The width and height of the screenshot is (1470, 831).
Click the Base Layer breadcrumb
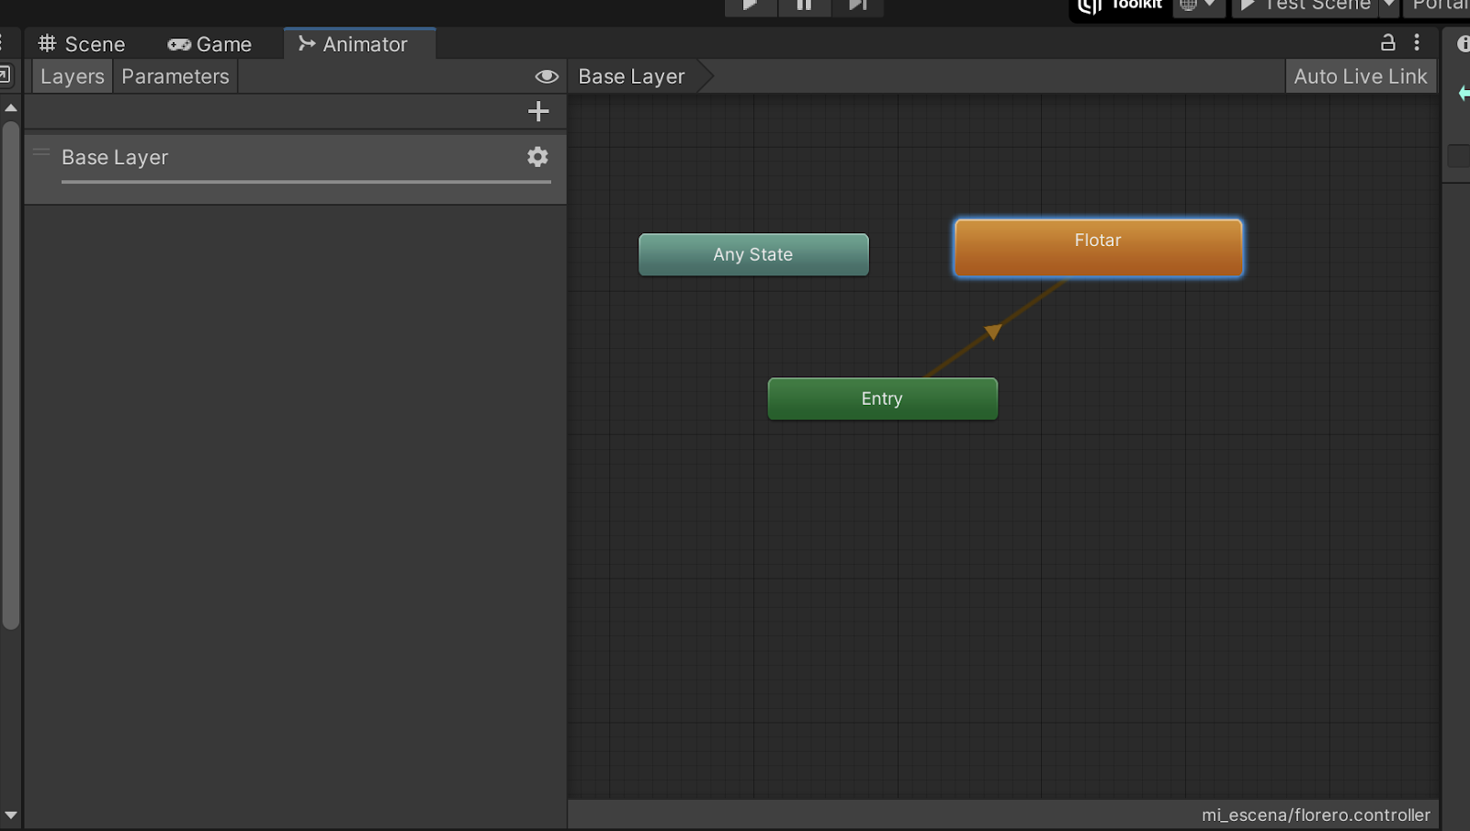(x=632, y=77)
